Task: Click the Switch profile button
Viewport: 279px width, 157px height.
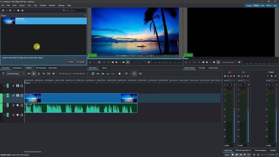Action: 70,62
